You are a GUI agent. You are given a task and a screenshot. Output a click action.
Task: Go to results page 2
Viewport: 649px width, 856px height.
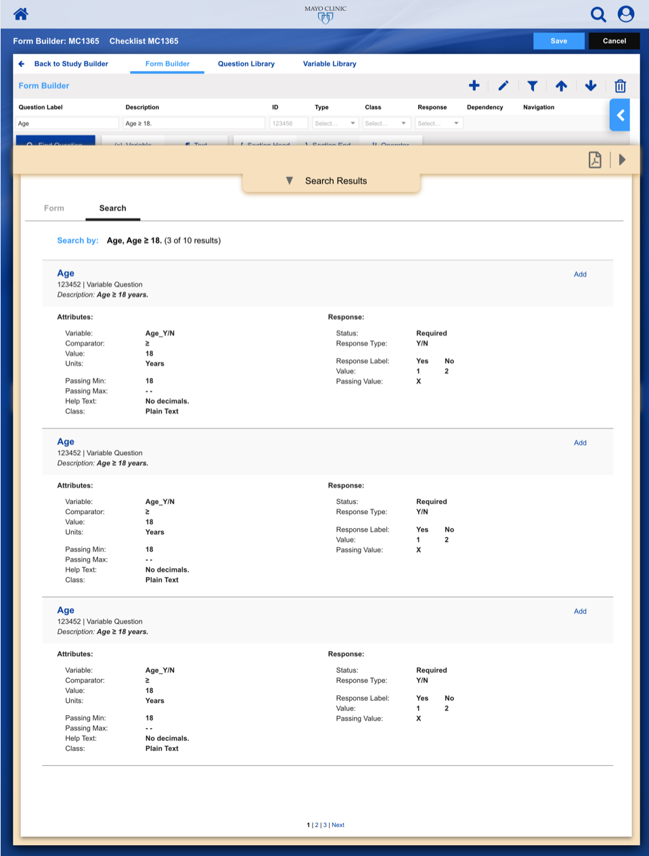pyautogui.click(x=316, y=825)
